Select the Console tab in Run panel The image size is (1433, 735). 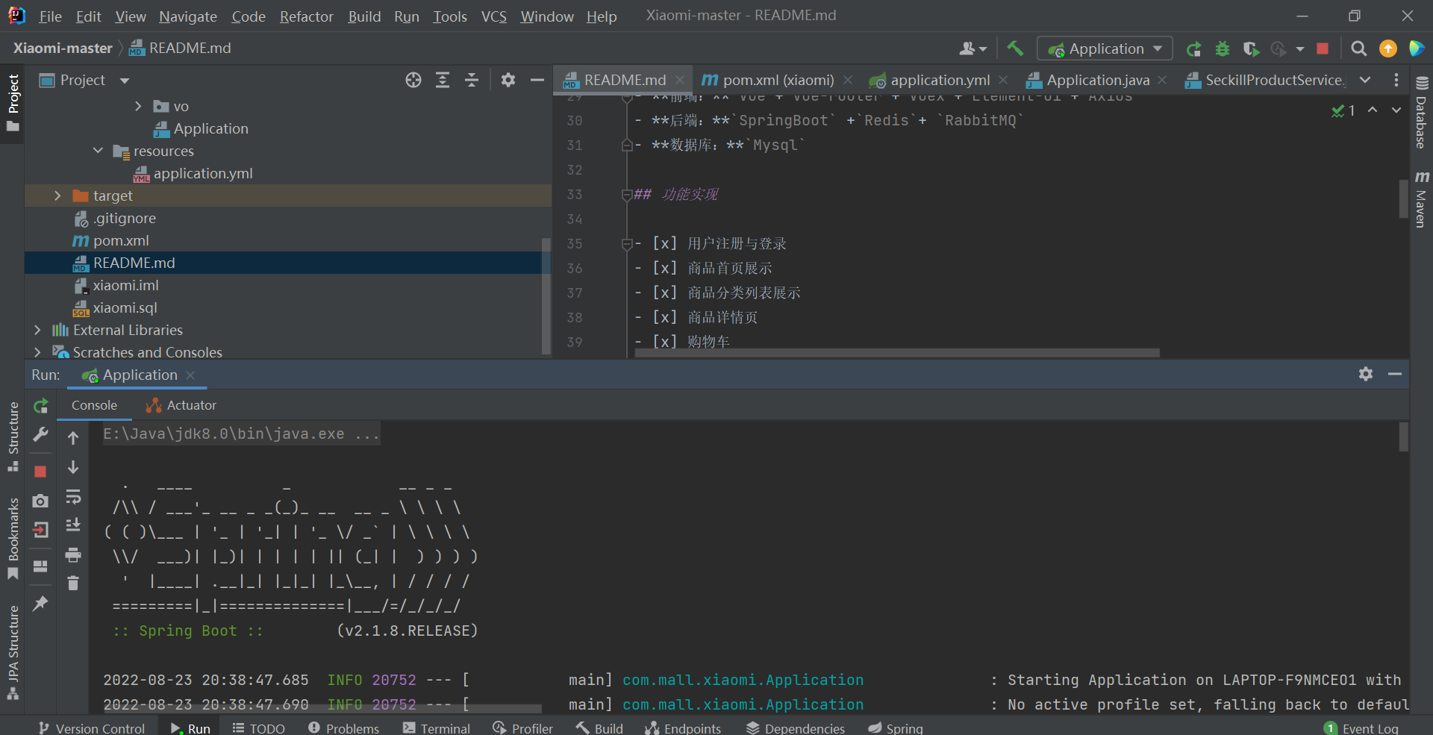94,405
